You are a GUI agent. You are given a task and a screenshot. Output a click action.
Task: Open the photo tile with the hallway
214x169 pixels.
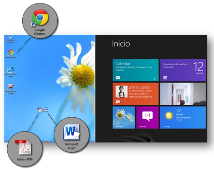pyautogui.click(x=183, y=94)
